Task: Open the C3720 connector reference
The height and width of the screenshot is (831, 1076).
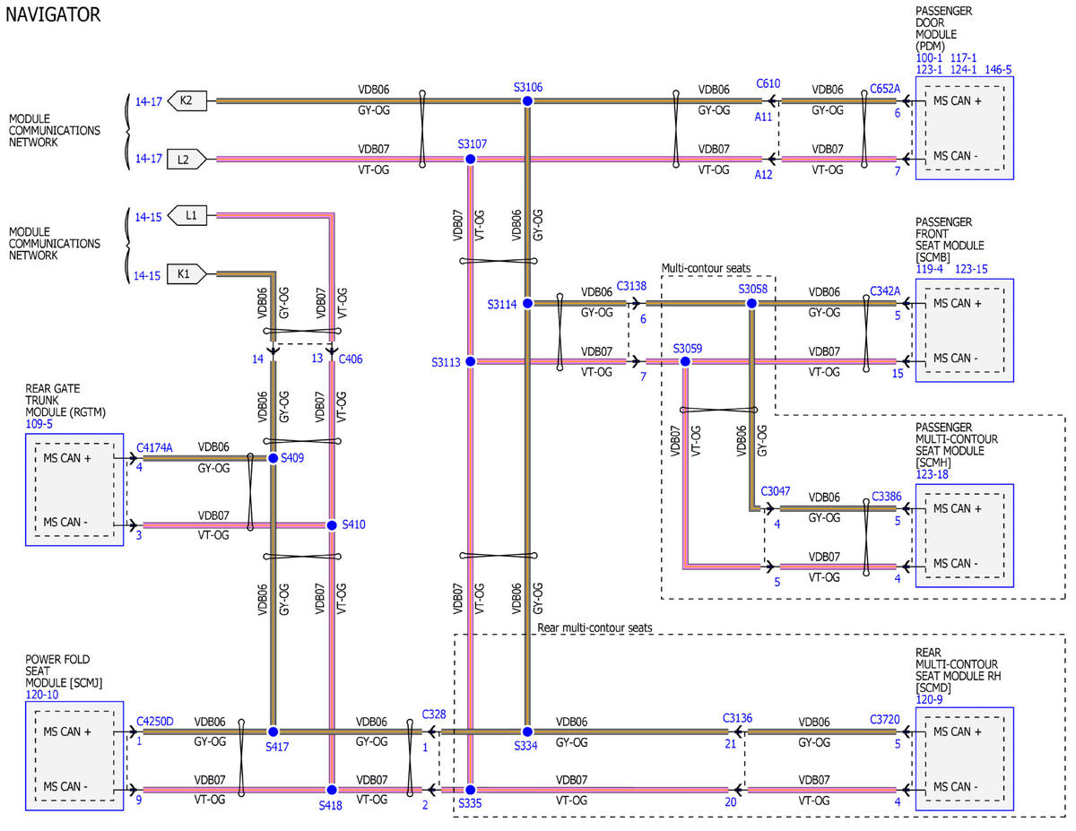Action: (x=885, y=719)
